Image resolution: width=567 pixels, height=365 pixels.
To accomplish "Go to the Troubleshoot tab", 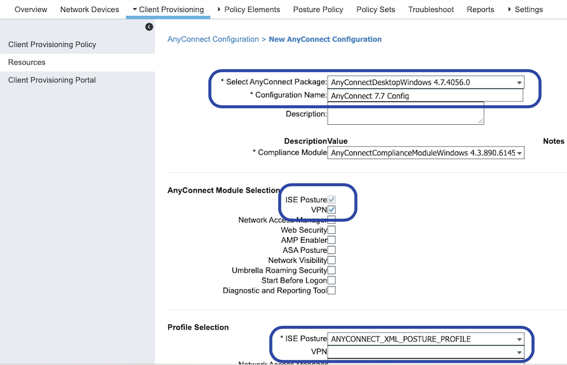I will [x=431, y=10].
